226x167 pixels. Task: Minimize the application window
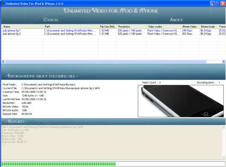point(212,4)
